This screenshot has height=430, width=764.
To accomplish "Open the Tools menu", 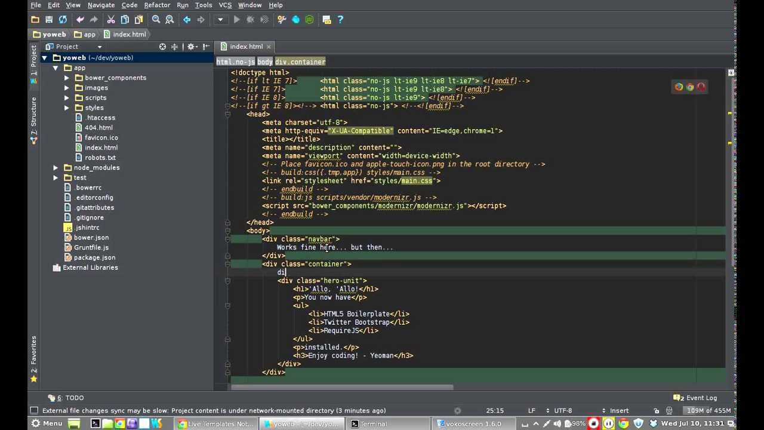I will [x=204, y=5].
